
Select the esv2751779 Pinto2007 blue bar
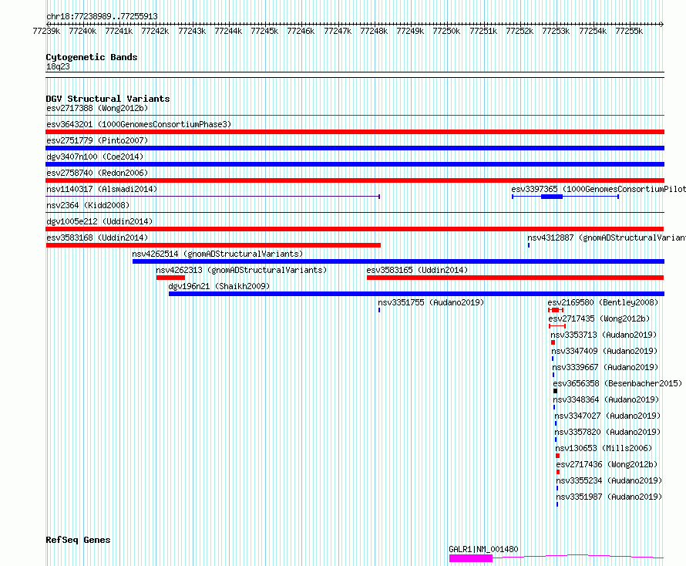355,148
